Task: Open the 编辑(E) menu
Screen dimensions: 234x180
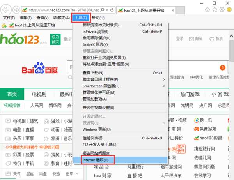Action: tap(25, 18)
